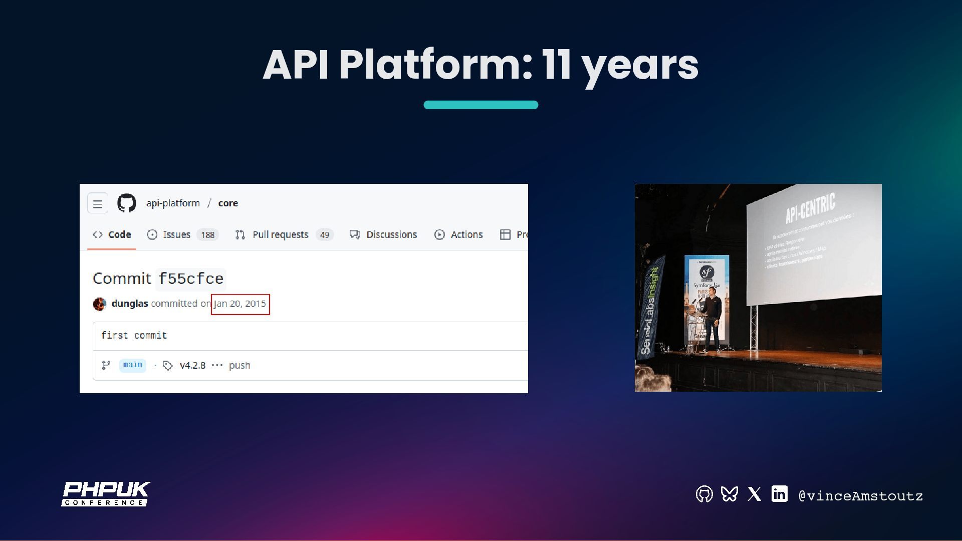Open the Issues tab
The height and width of the screenshot is (541, 962).
coord(176,235)
